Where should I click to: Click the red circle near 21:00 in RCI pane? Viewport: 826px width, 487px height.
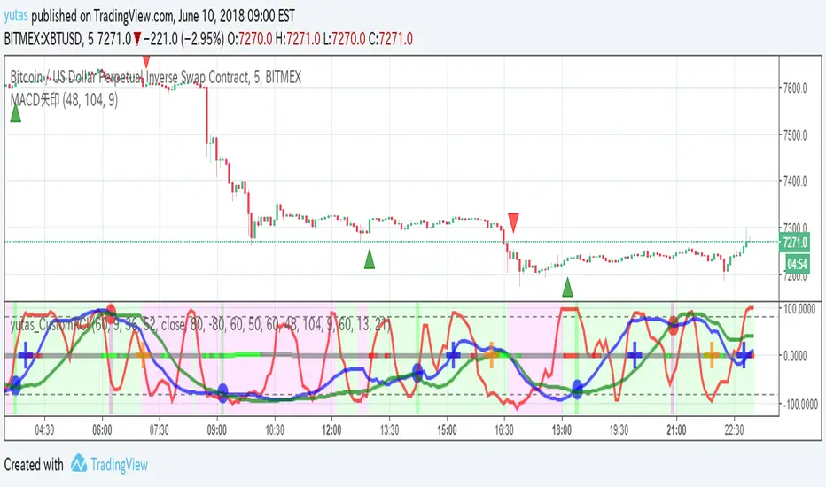(x=674, y=326)
